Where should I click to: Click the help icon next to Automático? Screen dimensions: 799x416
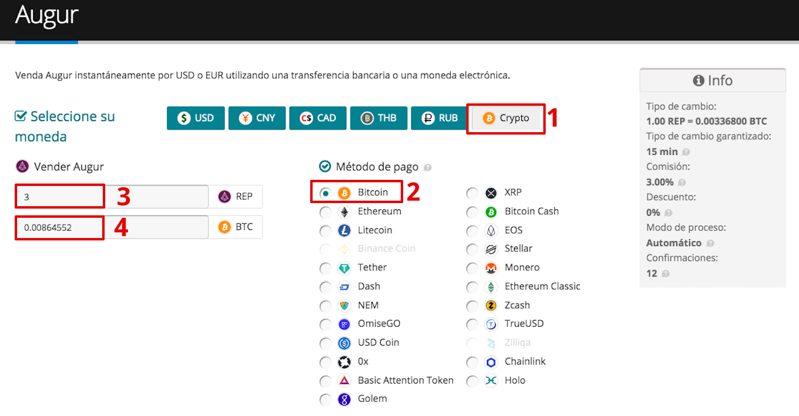point(710,243)
